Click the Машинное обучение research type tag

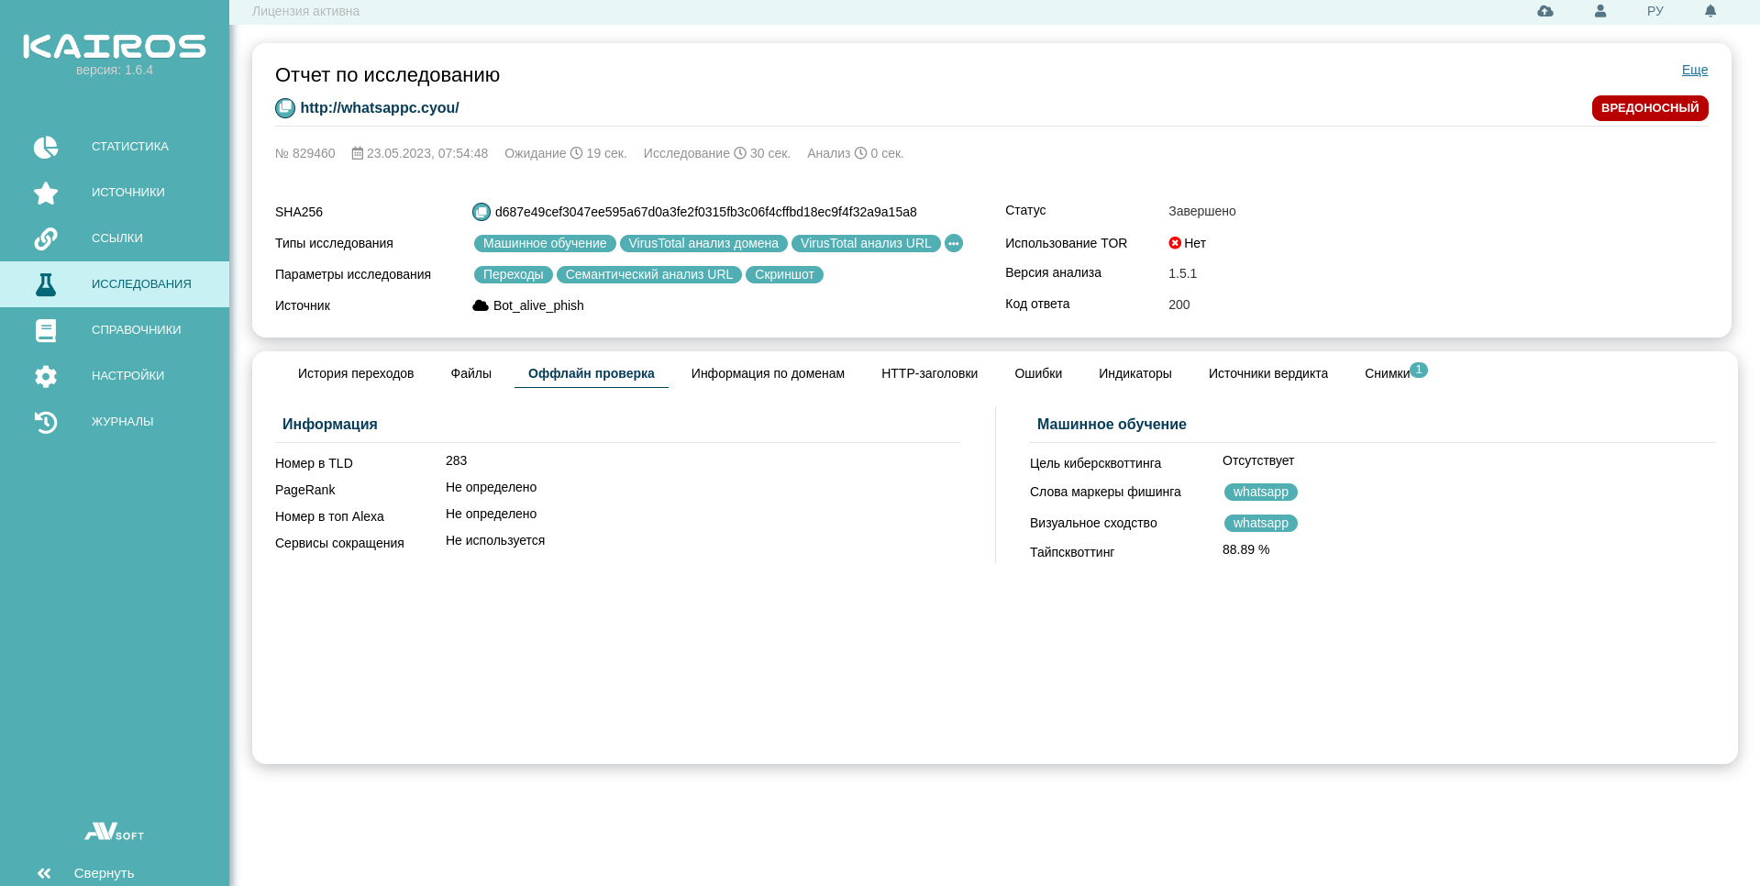(x=545, y=243)
